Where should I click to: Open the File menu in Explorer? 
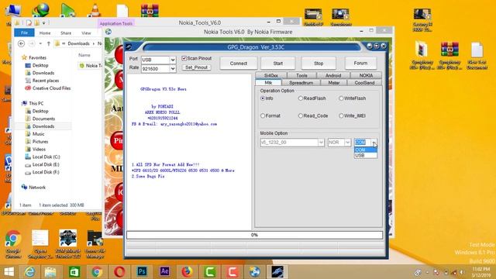coord(24,33)
